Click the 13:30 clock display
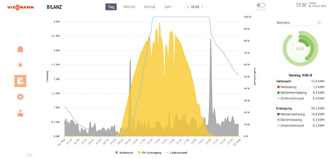The image size is (329, 159). coord(301,5)
